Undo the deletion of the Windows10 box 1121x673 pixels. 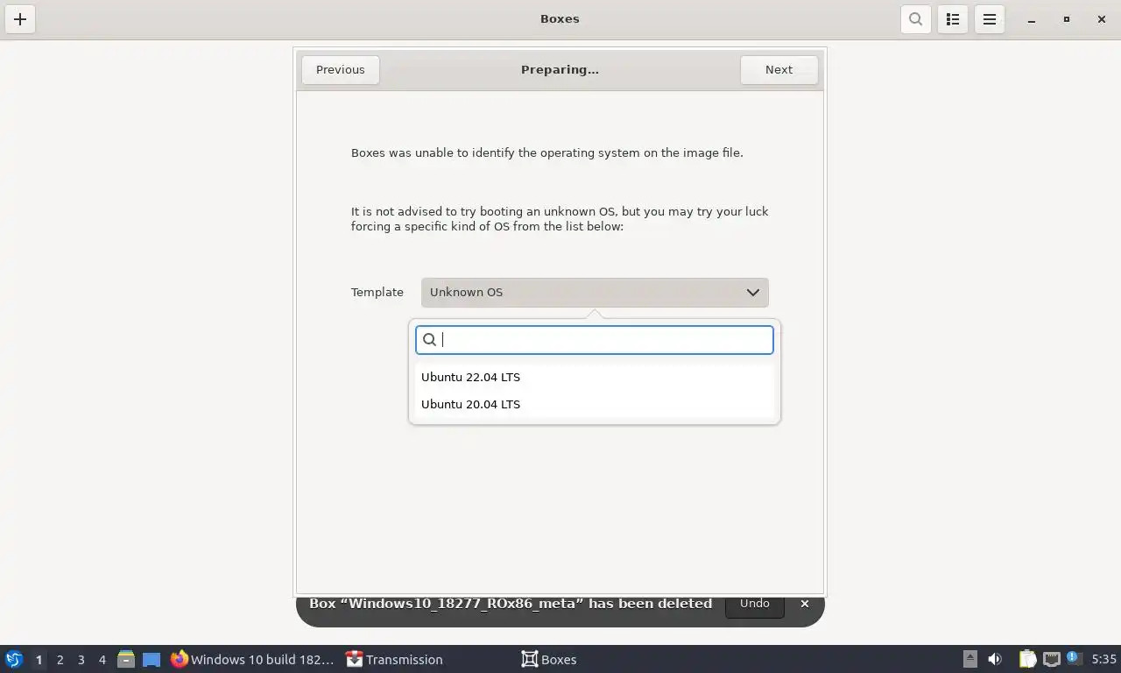pos(755,604)
